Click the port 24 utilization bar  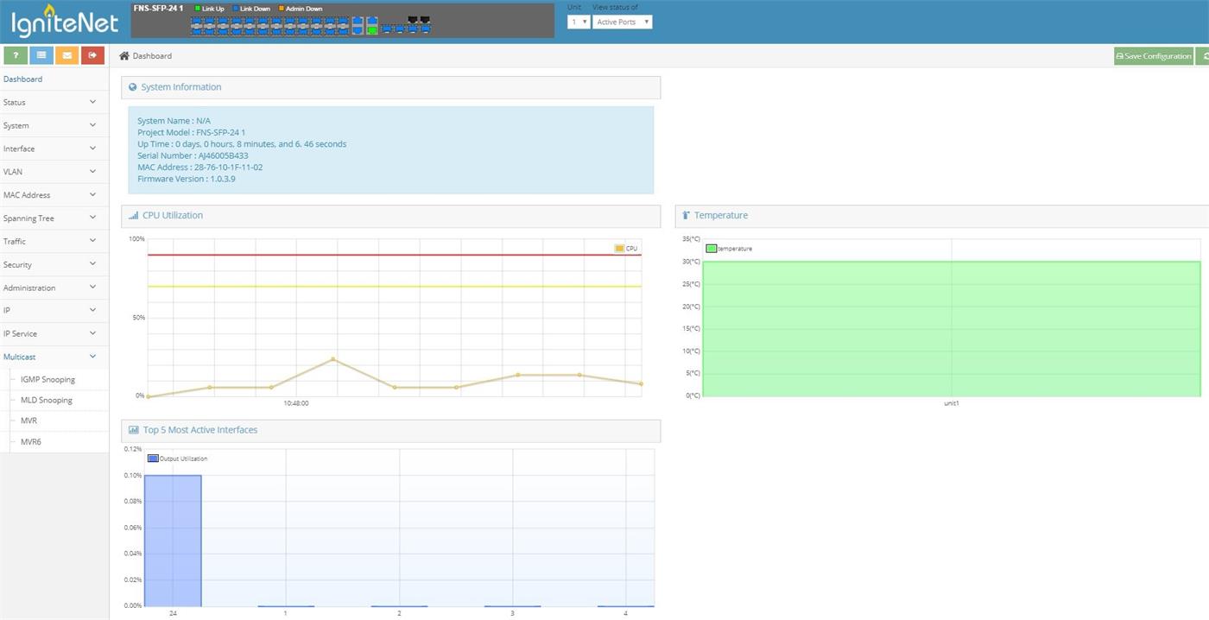173,541
